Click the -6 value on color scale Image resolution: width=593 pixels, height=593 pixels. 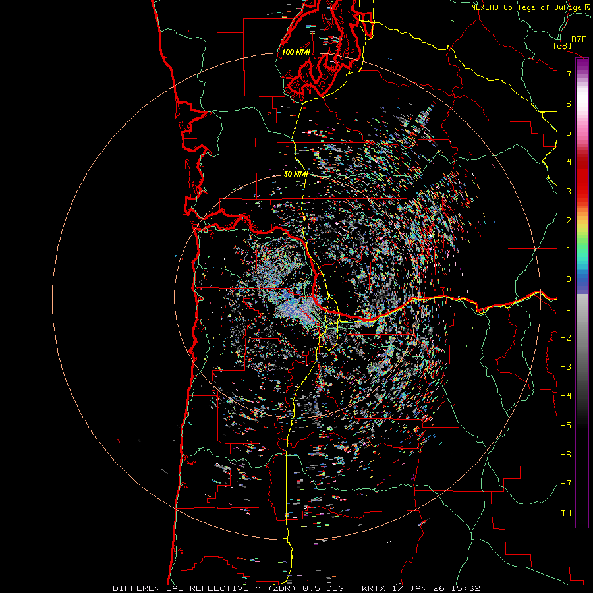pos(566,455)
